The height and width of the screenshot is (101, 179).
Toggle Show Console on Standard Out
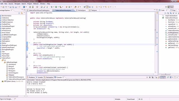click(162, 77)
